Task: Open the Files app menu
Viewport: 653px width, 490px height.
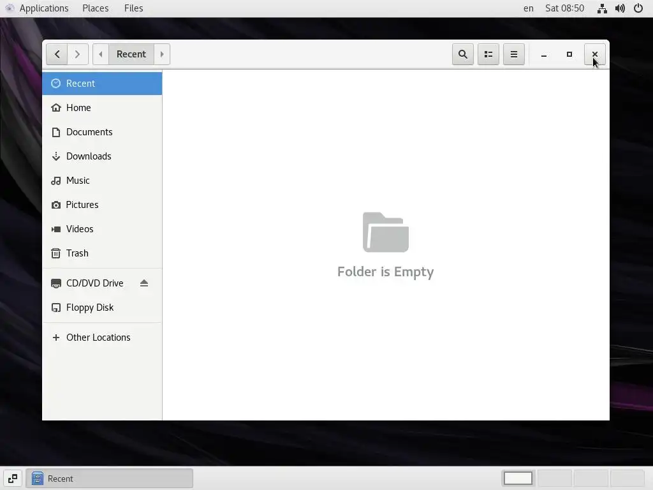Action: tap(134, 8)
